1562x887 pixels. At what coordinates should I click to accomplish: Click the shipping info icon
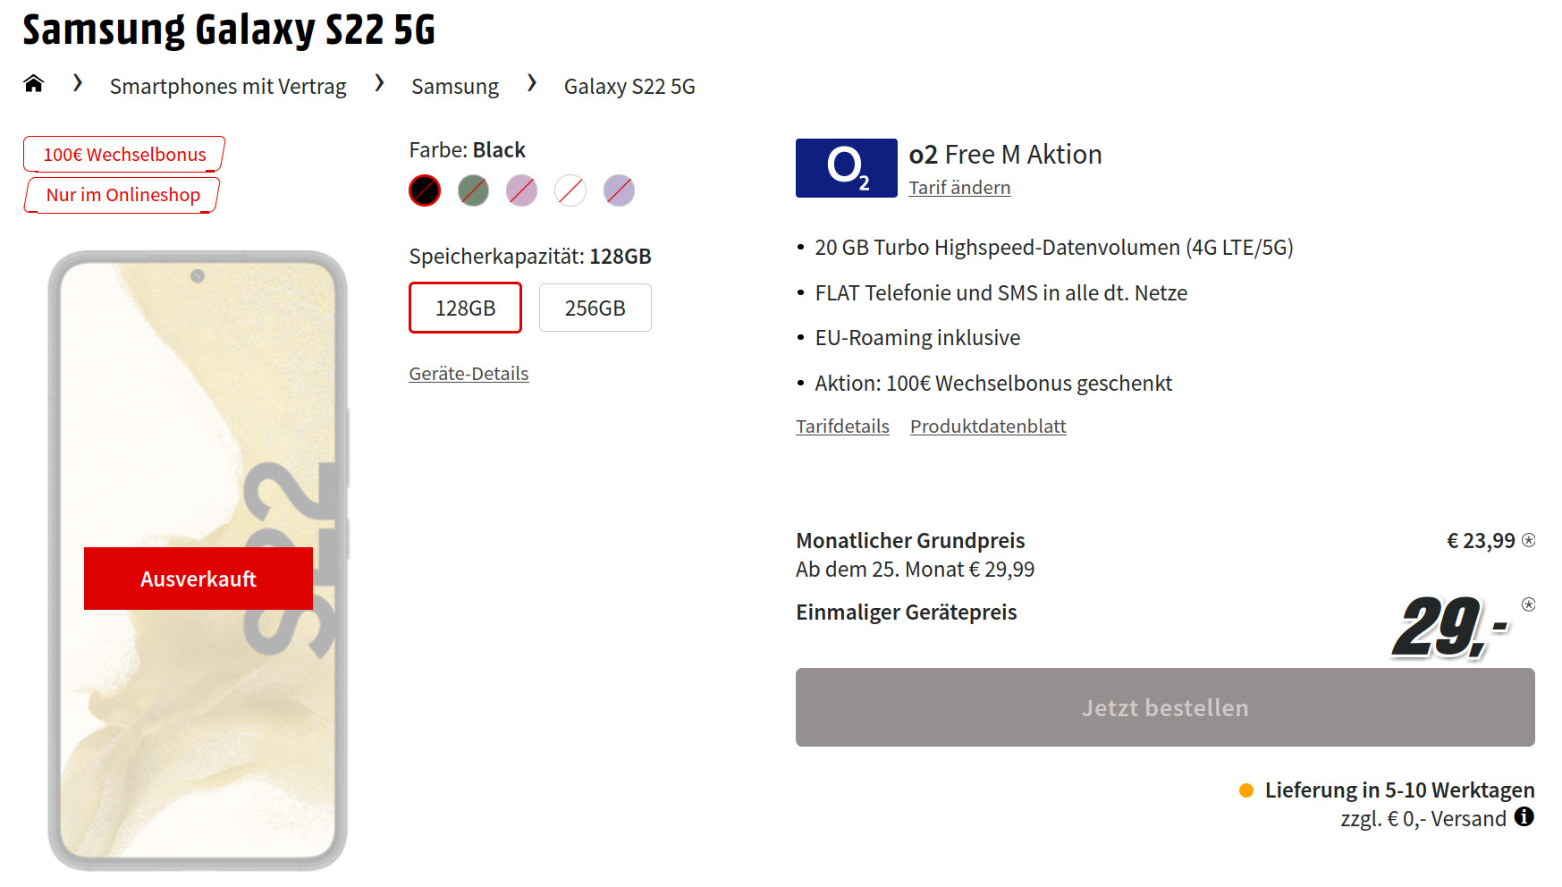point(1524,816)
